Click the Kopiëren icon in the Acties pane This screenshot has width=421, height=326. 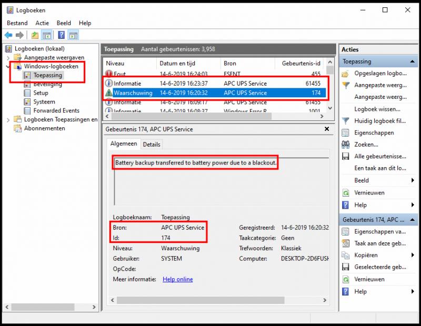[x=345, y=255]
